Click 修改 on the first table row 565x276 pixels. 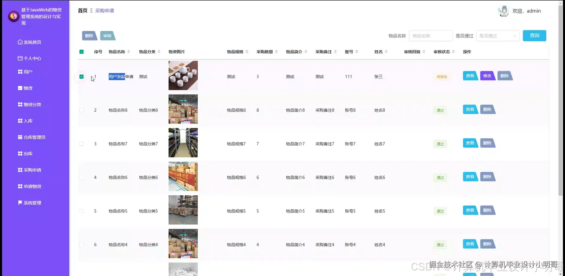[x=488, y=76]
